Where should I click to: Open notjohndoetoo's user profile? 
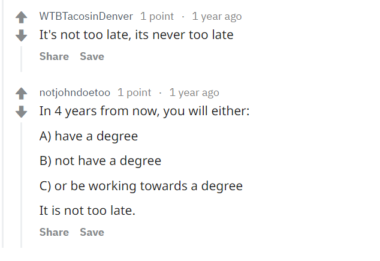tap(75, 92)
